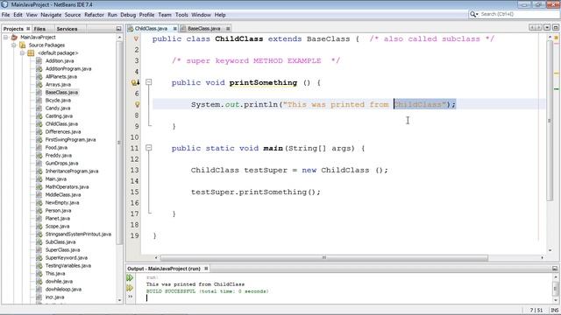
Task: Maximize the editor window
Action: 555,27
